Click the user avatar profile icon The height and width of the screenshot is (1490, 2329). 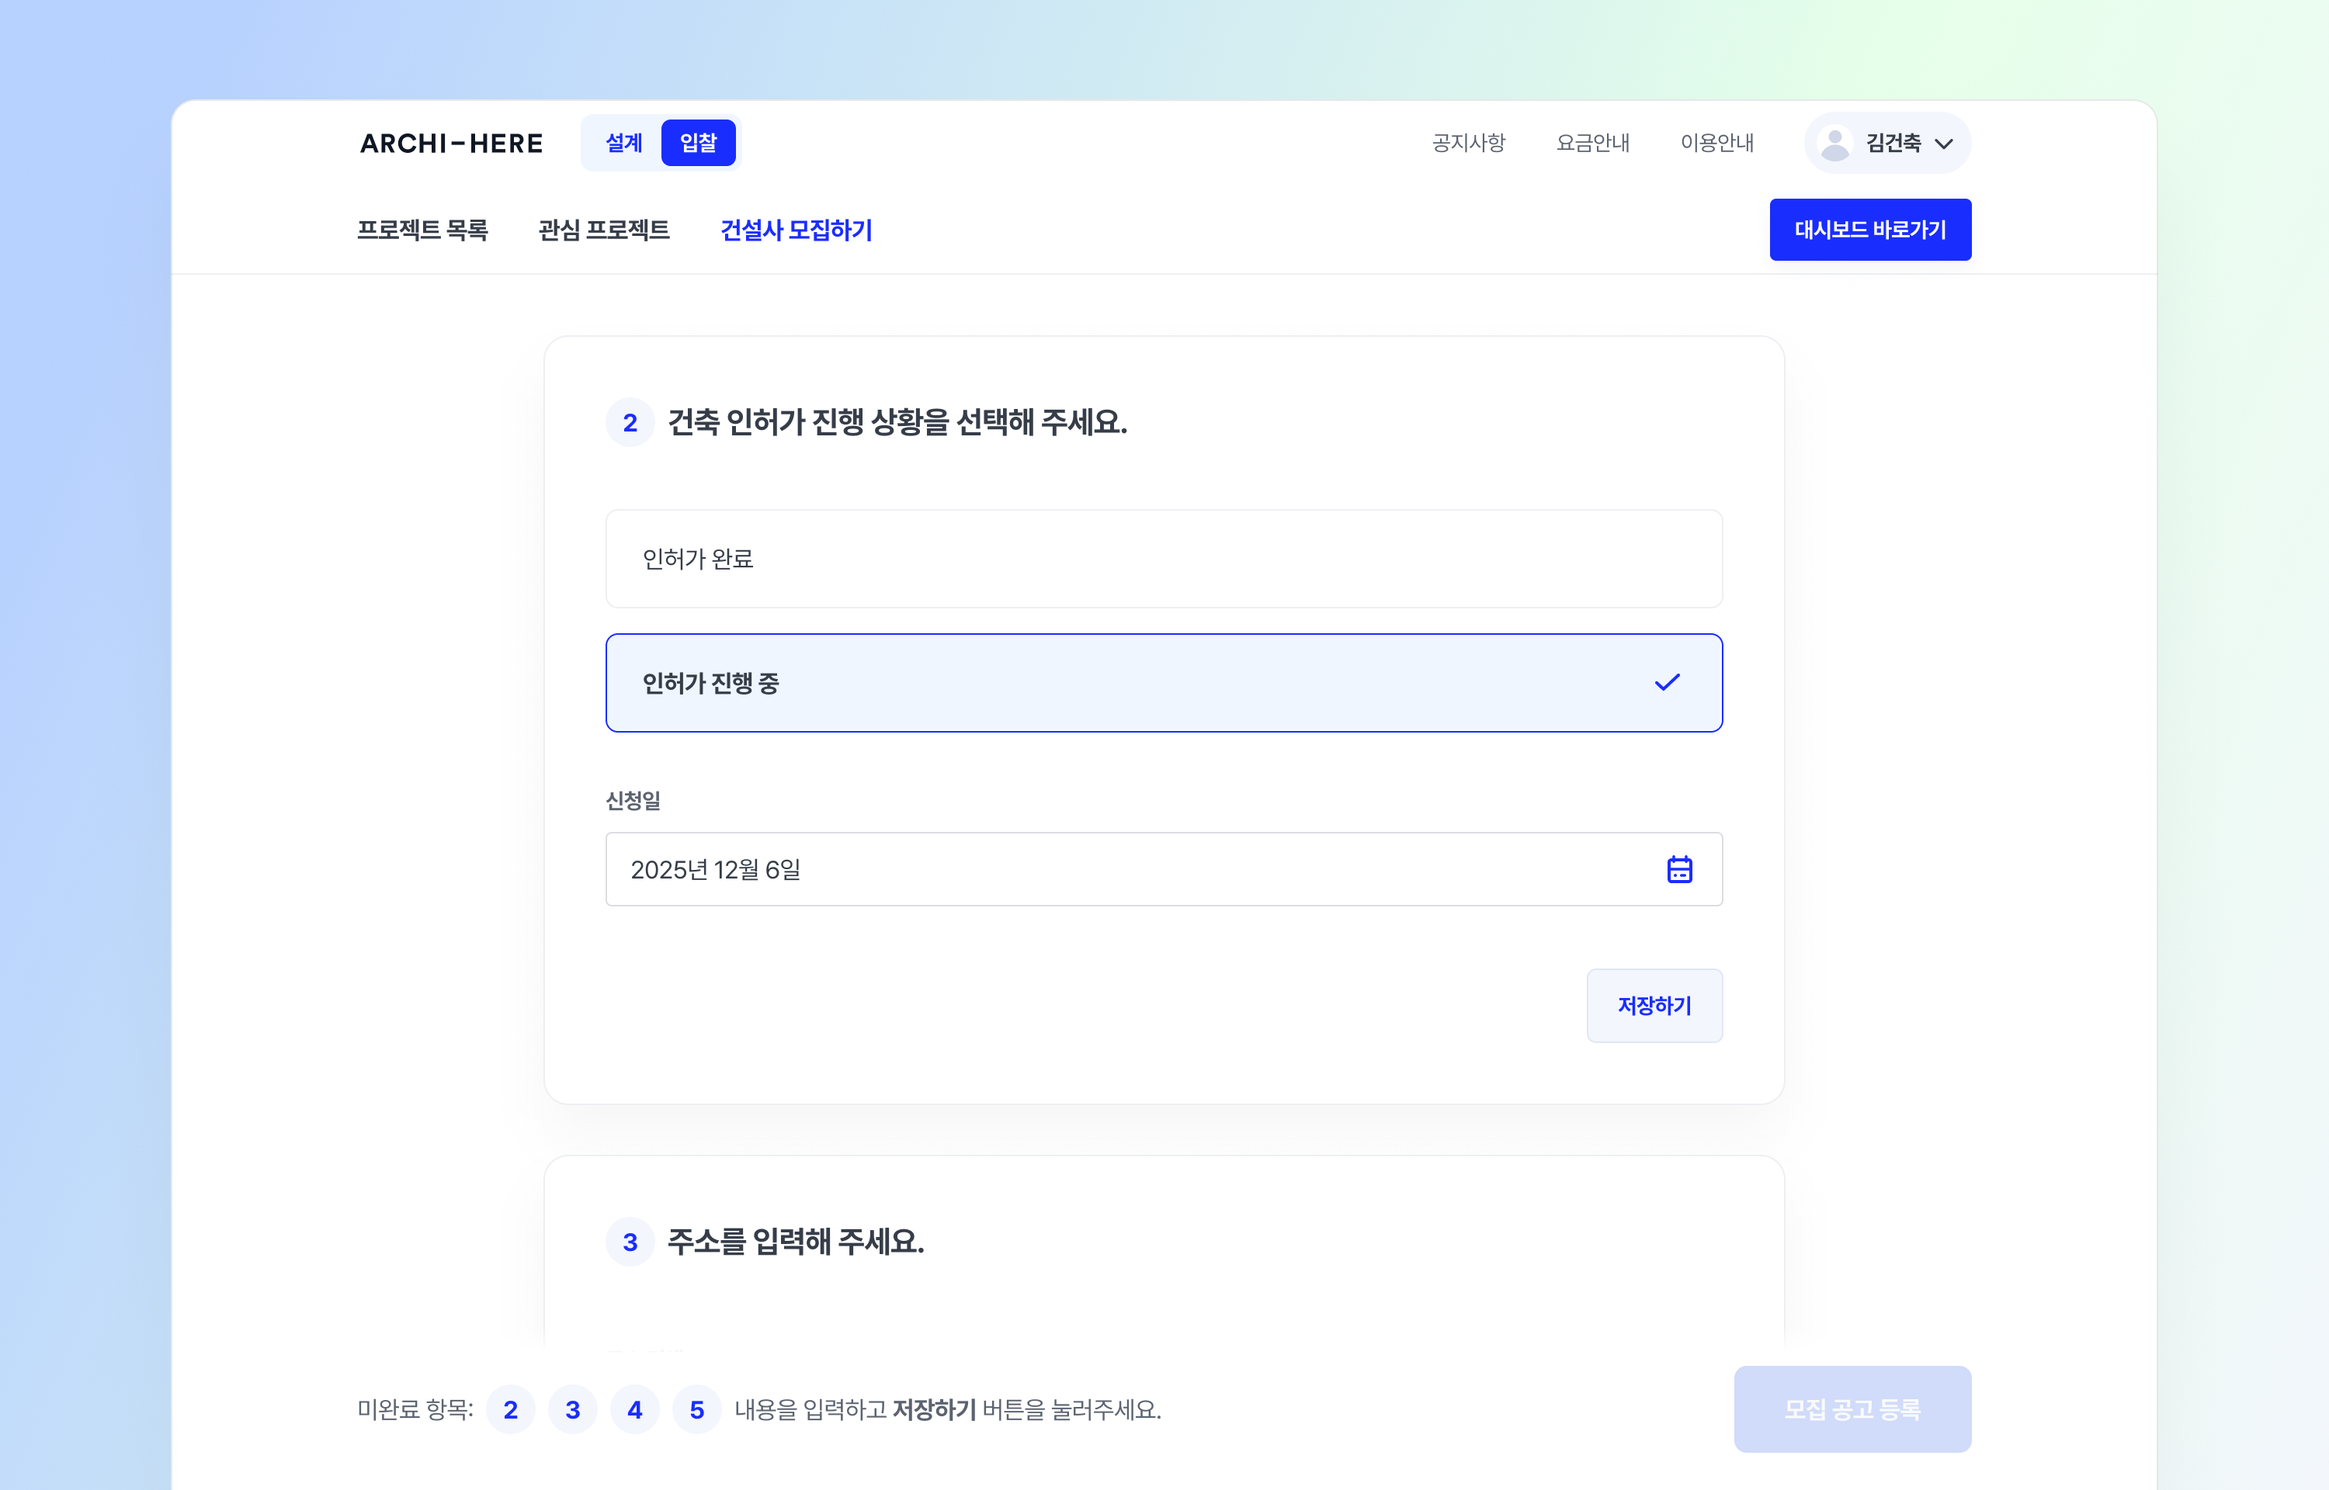(x=1834, y=144)
